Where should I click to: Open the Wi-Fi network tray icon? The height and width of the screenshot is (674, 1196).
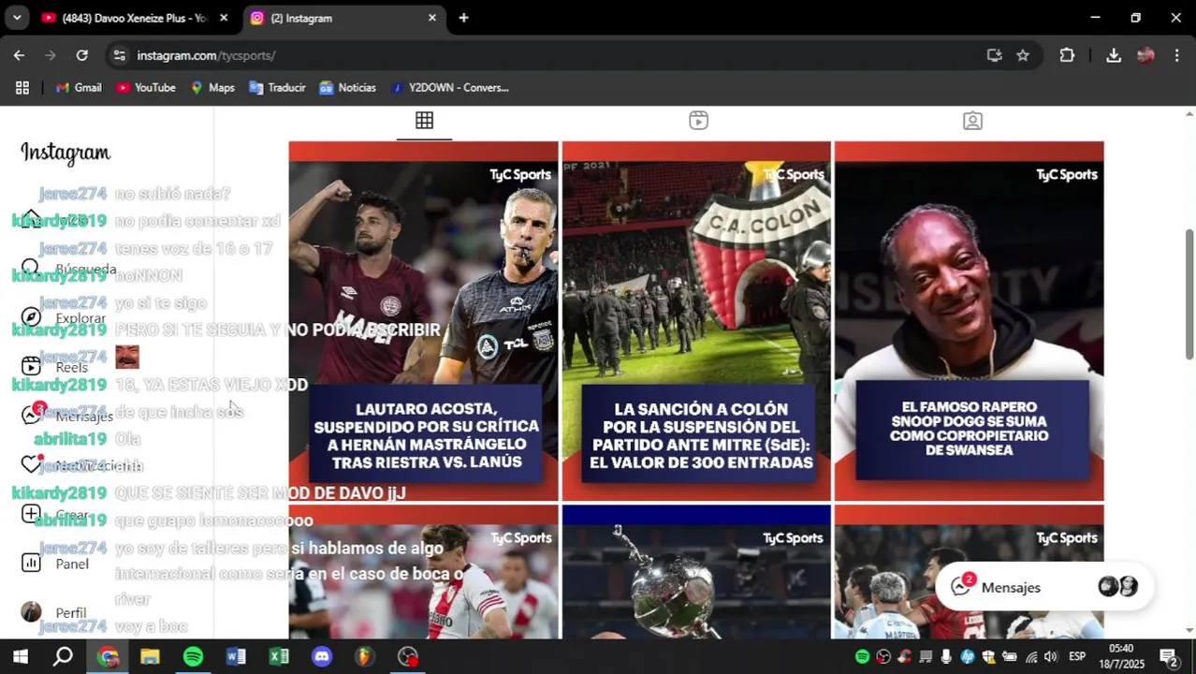[1031, 656]
